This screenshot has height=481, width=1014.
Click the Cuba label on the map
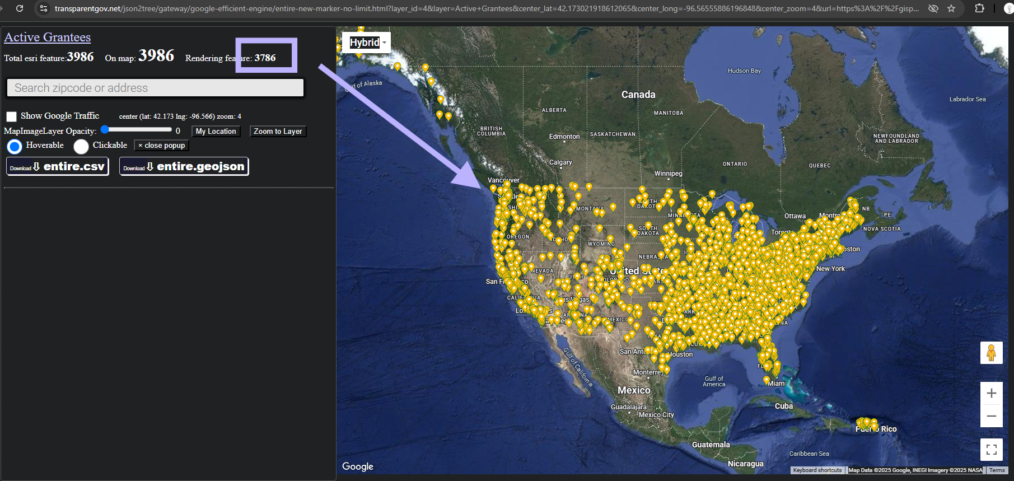point(784,406)
